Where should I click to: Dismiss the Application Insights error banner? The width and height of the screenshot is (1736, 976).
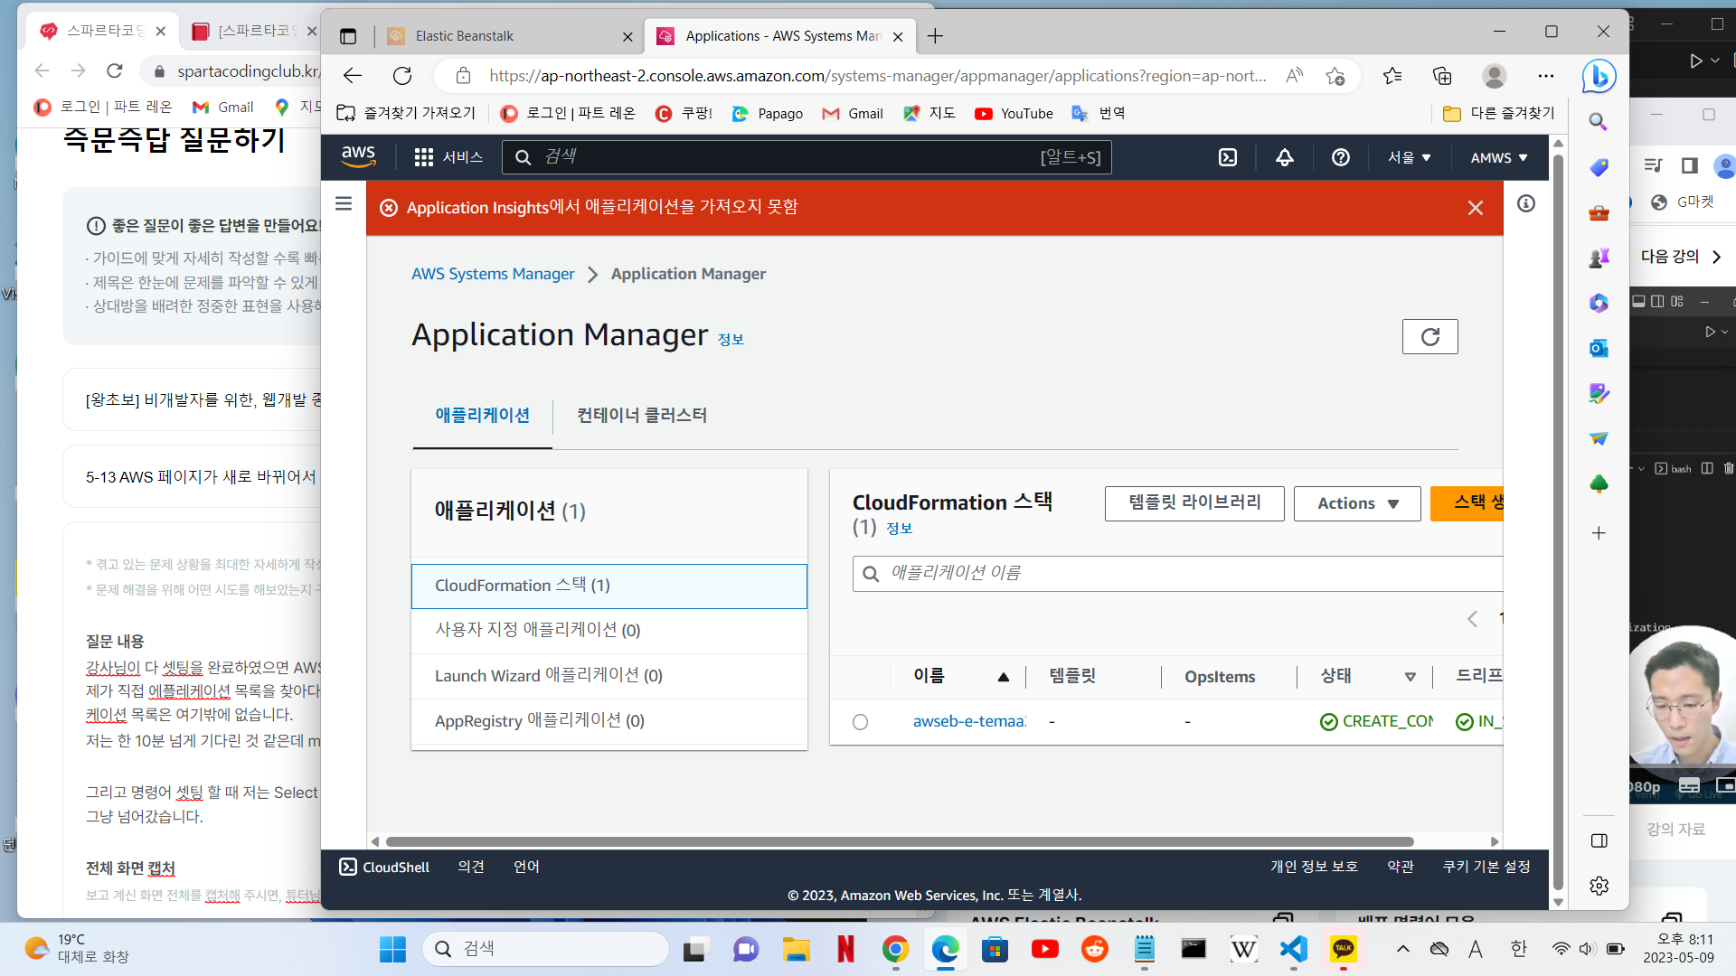point(1476,208)
